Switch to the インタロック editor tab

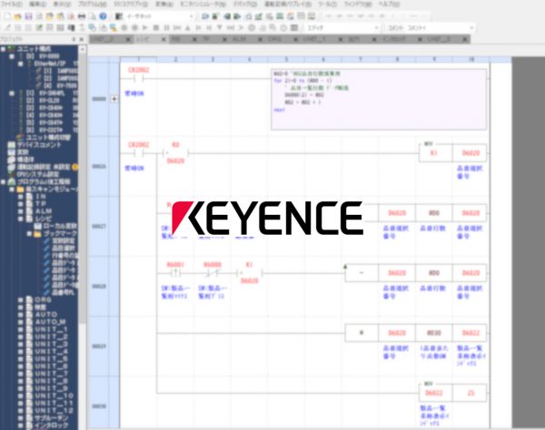pos(394,40)
